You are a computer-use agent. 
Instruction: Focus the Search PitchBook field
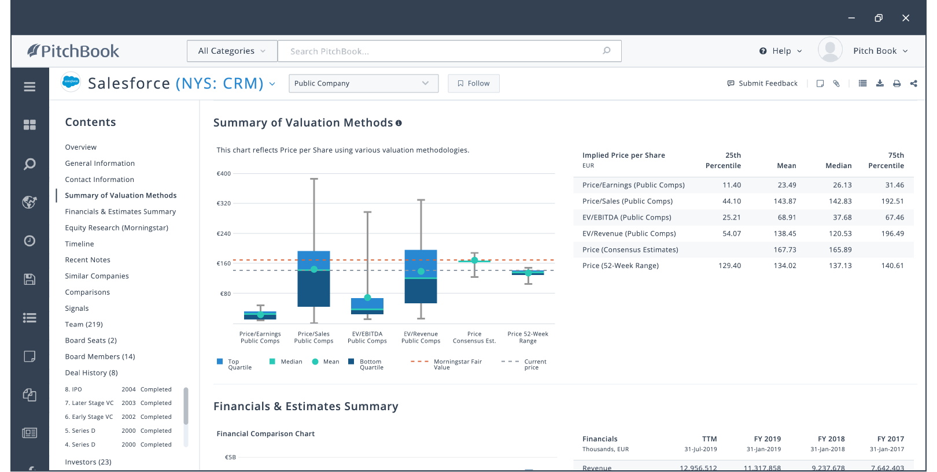[x=449, y=51]
